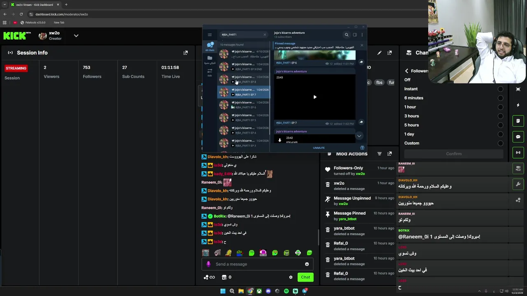The image size is (527, 296).
Task: Edit stream info pencil icon
Action: [379, 53]
